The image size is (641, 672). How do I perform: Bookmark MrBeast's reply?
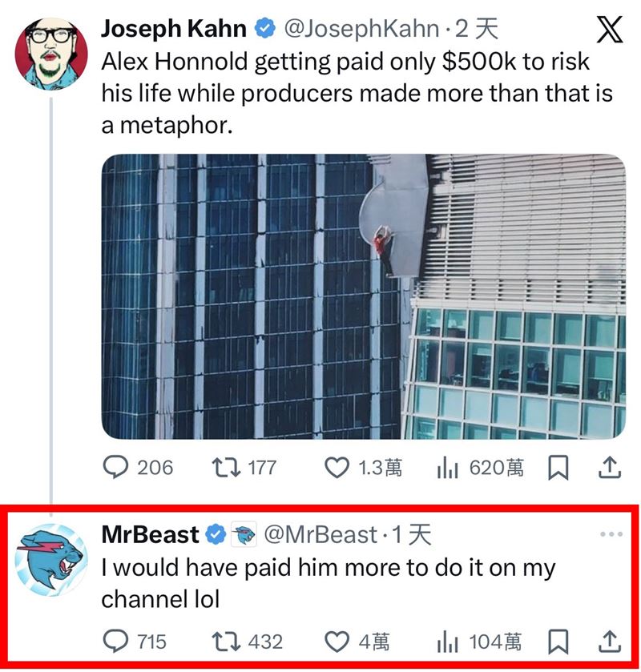(x=558, y=641)
